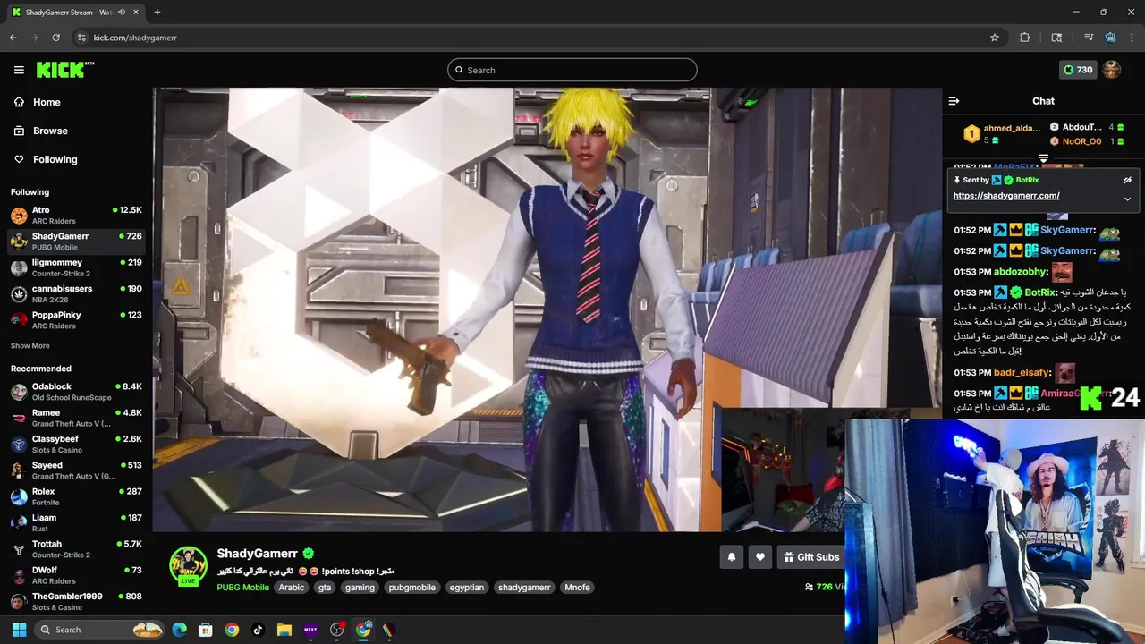
Task: Open Chrome three-dot menu
Action: tap(1131, 38)
